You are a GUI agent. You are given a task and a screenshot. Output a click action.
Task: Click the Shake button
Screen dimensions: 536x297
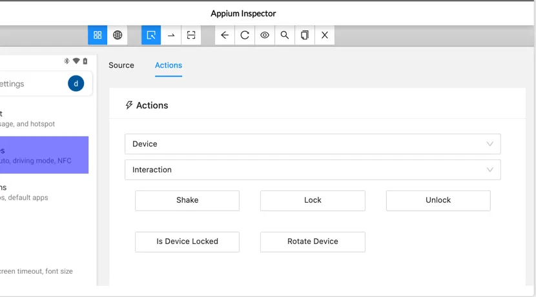pos(187,200)
